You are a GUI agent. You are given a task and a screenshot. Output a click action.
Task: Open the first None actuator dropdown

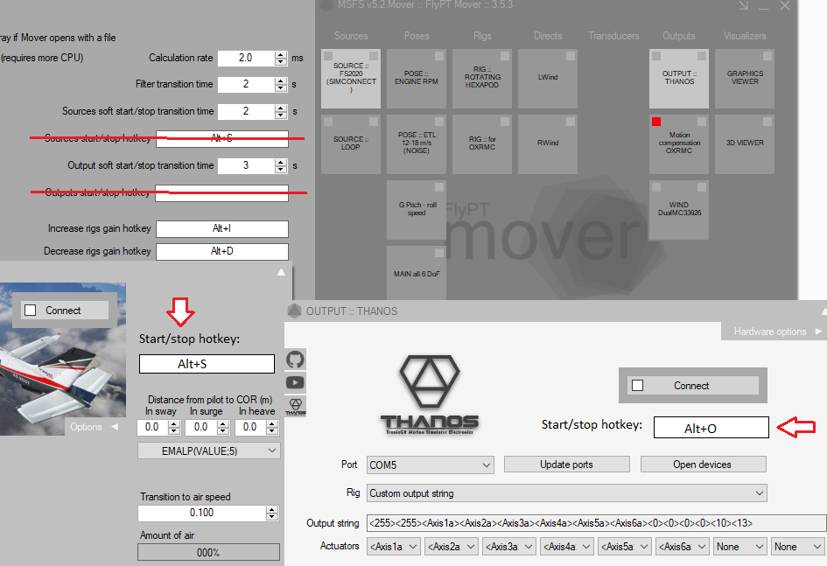740,547
